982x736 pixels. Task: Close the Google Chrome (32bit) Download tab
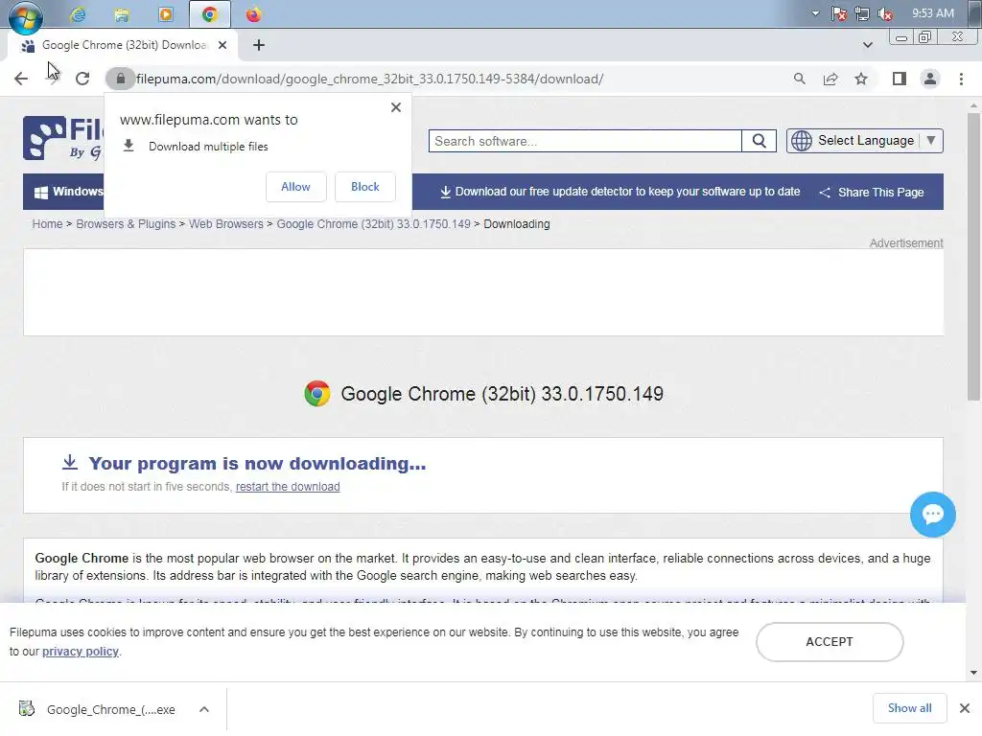coord(222,45)
